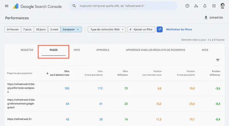Click the Performances page title
229x126 pixels.
click(17, 18)
